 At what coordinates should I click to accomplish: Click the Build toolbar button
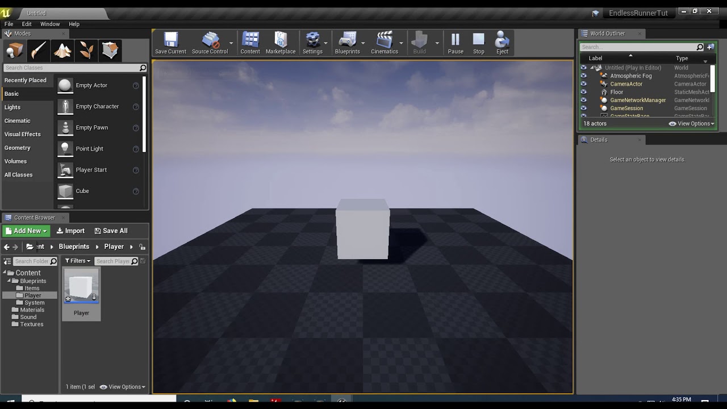[419, 43]
